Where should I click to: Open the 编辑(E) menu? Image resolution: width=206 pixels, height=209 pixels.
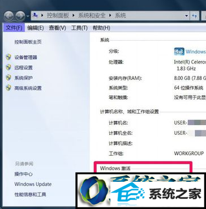[36, 28]
